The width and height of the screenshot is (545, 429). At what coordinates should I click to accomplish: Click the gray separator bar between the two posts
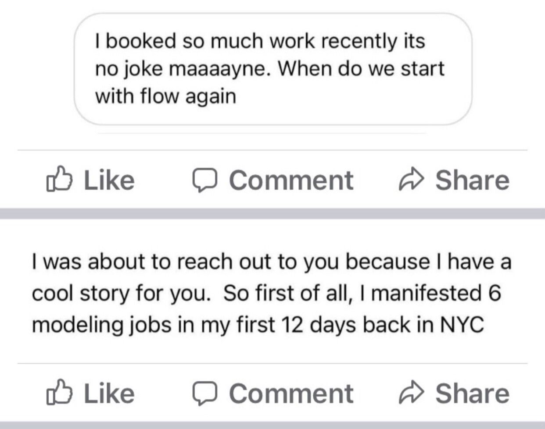click(272, 213)
